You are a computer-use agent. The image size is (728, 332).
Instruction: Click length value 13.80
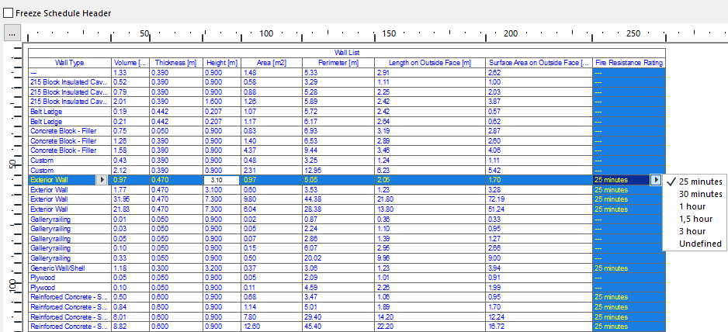point(384,209)
